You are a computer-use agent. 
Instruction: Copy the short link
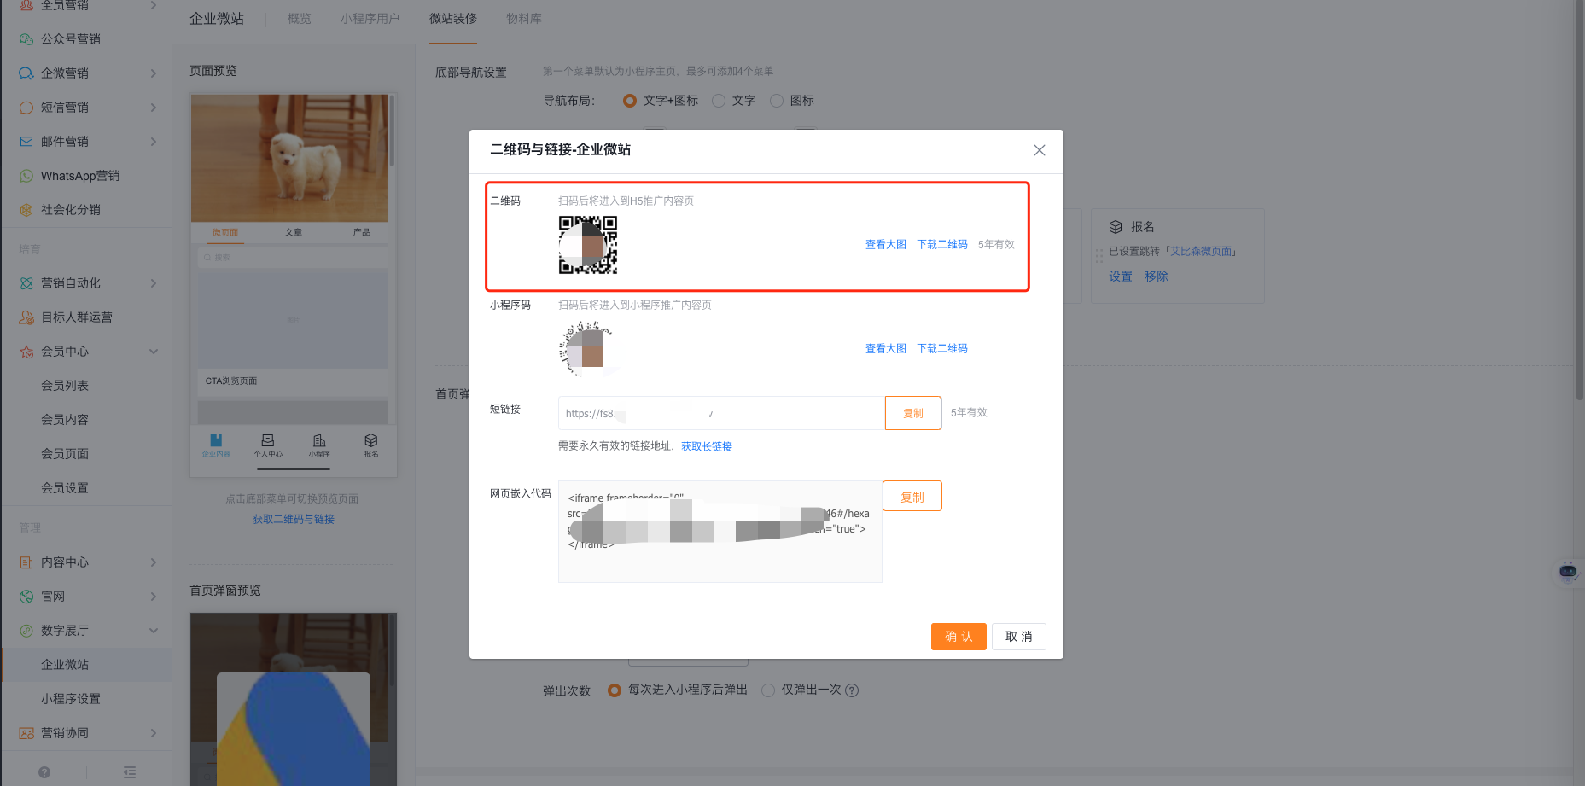[x=913, y=413]
